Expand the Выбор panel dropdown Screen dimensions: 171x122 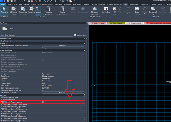pyautogui.click(x=7, y=17)
